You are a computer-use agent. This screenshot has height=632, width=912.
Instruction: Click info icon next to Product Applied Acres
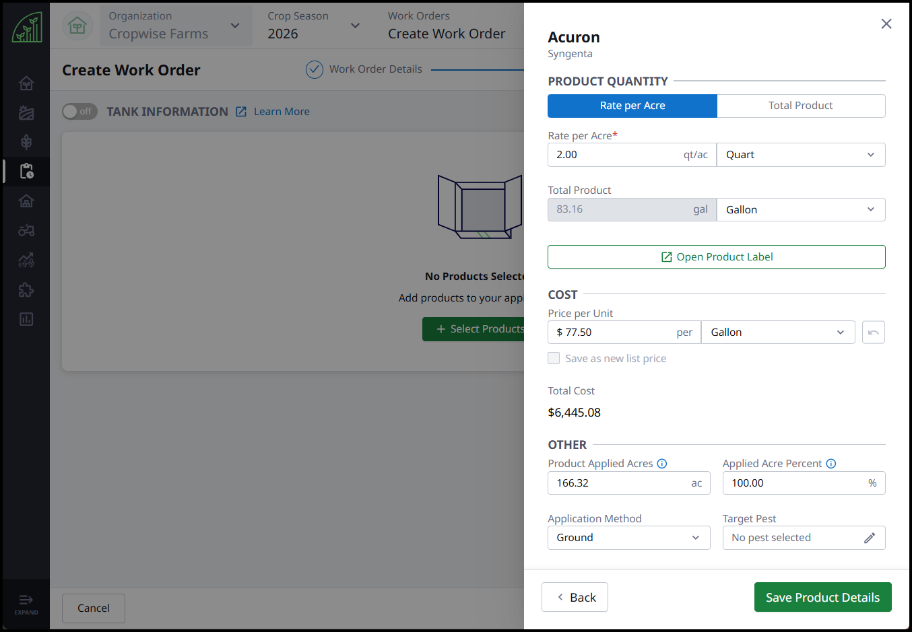tap(662, 464)
